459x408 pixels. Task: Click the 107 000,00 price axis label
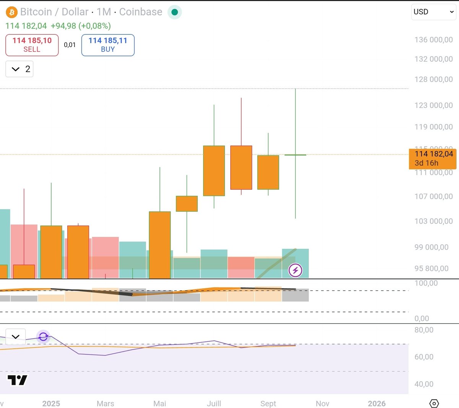click(x=433, y=196)
